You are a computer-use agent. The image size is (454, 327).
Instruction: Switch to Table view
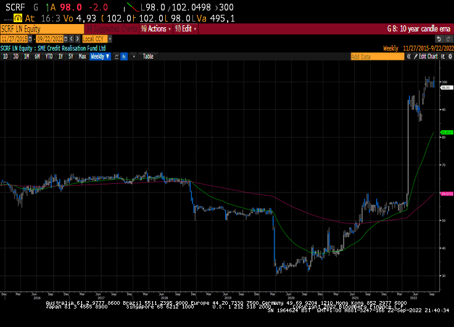pyautogui.click(x=148, y=57)
